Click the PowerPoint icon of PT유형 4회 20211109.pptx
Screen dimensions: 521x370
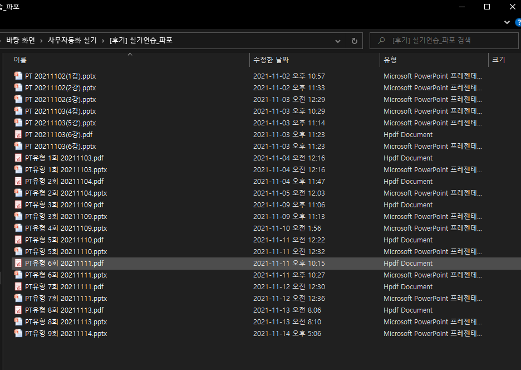(18, 228)
